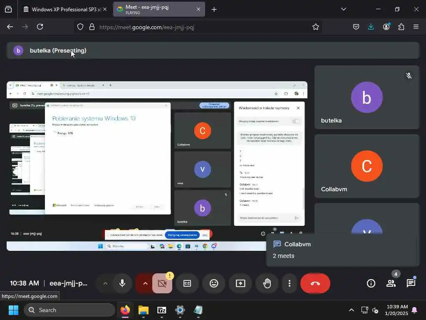The image size is (426, 320).
Task: Open the Firefox application hamburger menu
Action: [416, 27]
